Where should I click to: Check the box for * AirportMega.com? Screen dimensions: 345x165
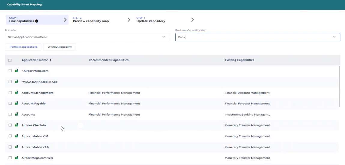click(10, 71)
